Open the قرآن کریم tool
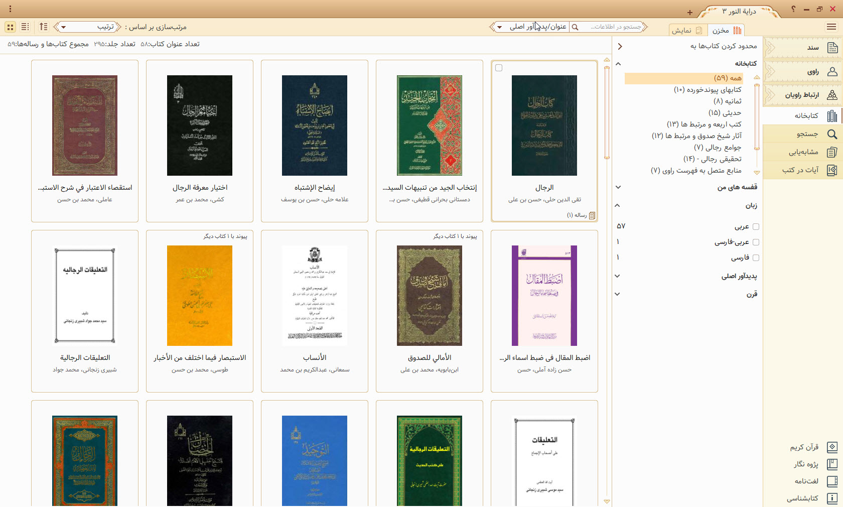The height and width of the screenshot is (507, 843). click(813, 447)
